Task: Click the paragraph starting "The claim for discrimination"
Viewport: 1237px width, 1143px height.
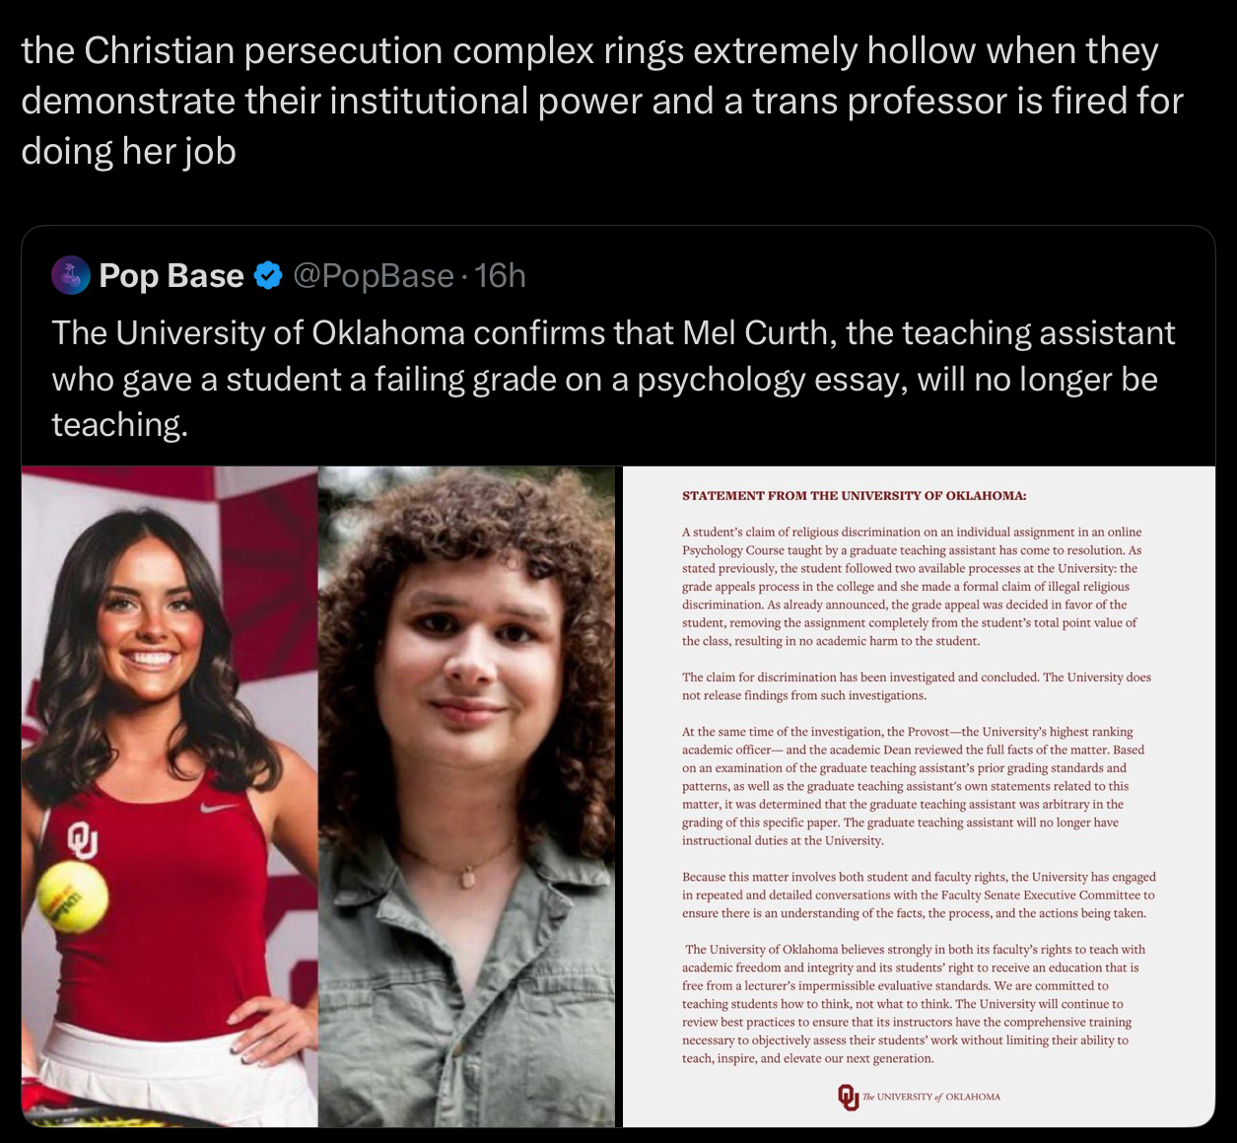Action: coord(917,686)
